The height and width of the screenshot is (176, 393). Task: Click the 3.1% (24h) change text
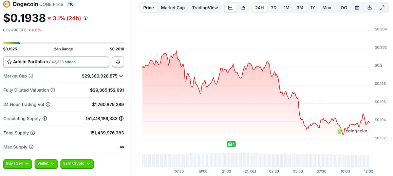click(67, 18)
